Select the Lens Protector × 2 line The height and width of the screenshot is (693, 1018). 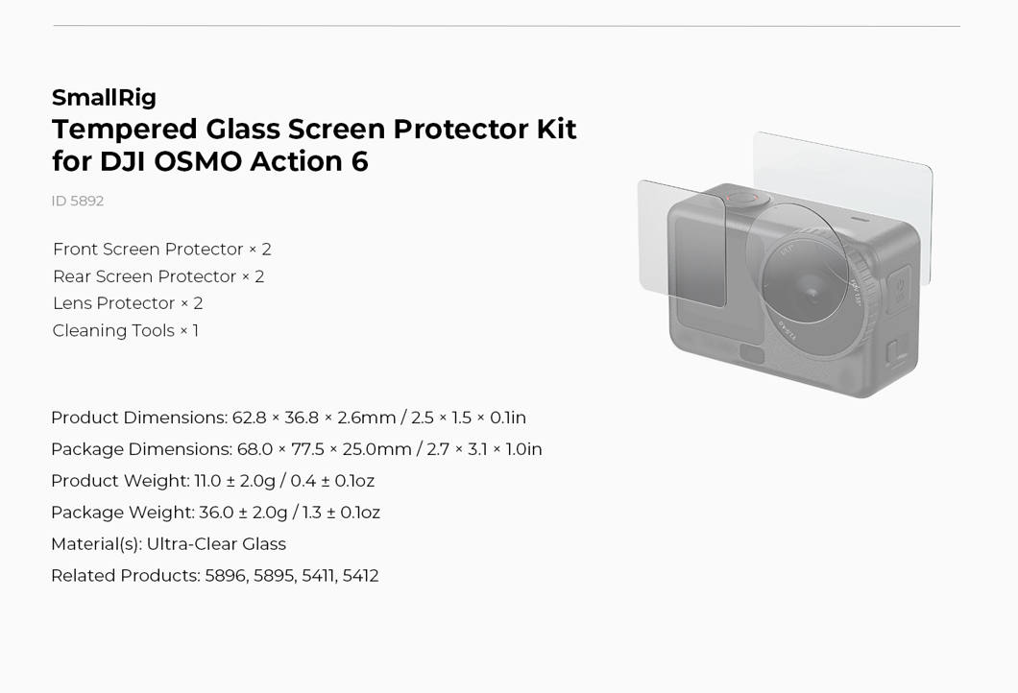pos(128,303)
